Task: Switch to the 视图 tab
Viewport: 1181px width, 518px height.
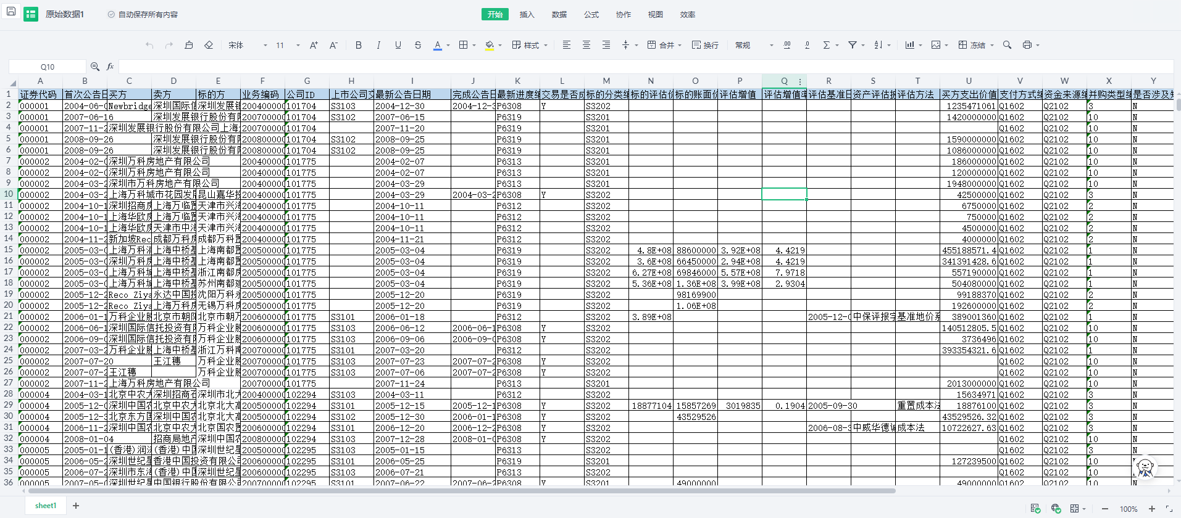Action: point(656,14)
